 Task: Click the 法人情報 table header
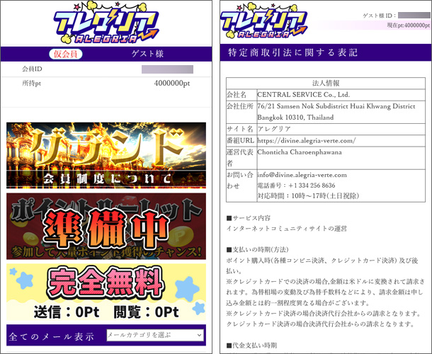point(326,82)
